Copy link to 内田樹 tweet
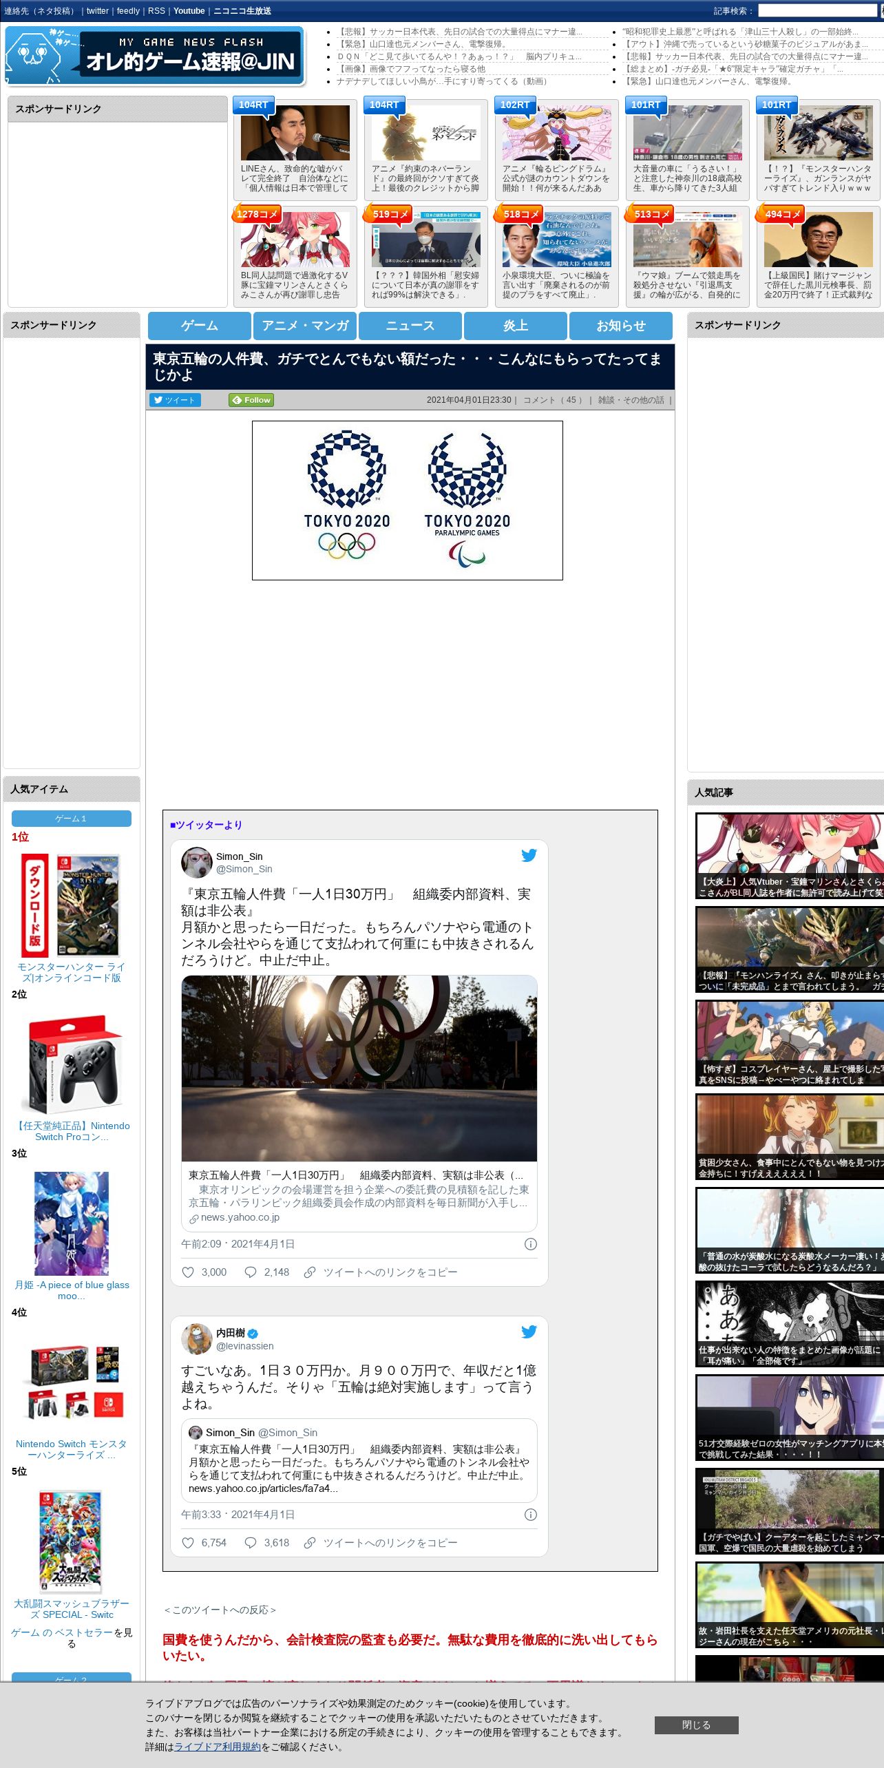Screen dimensions: 884x1768 click(381, 1543)
